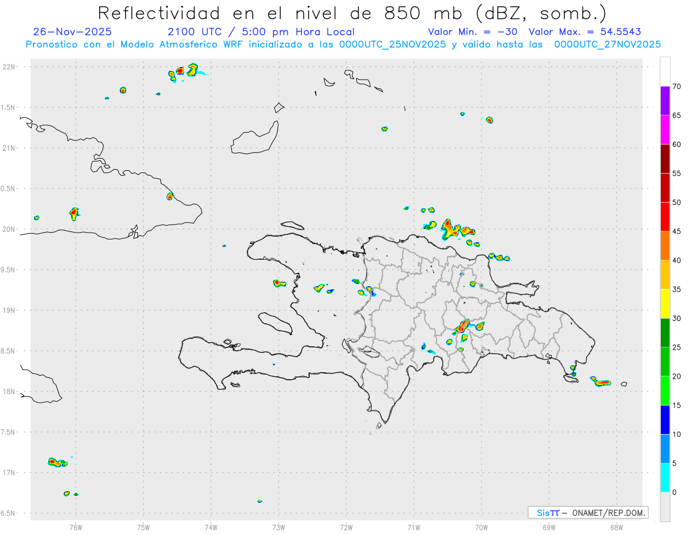The height and width of the screenshot is (535, 692).
Task: Click the '76W' longitude label
Action: [76, 527]
